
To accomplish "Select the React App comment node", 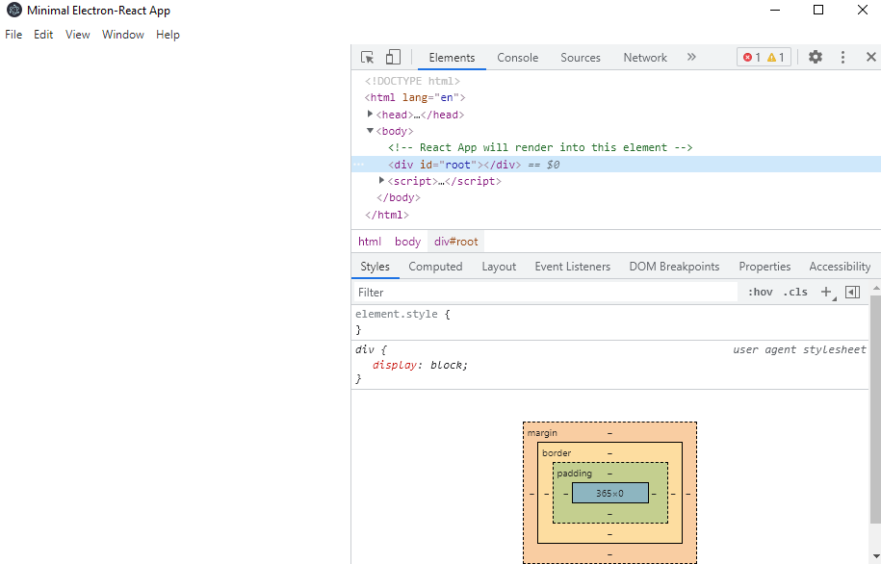I will tap(540, 148).
